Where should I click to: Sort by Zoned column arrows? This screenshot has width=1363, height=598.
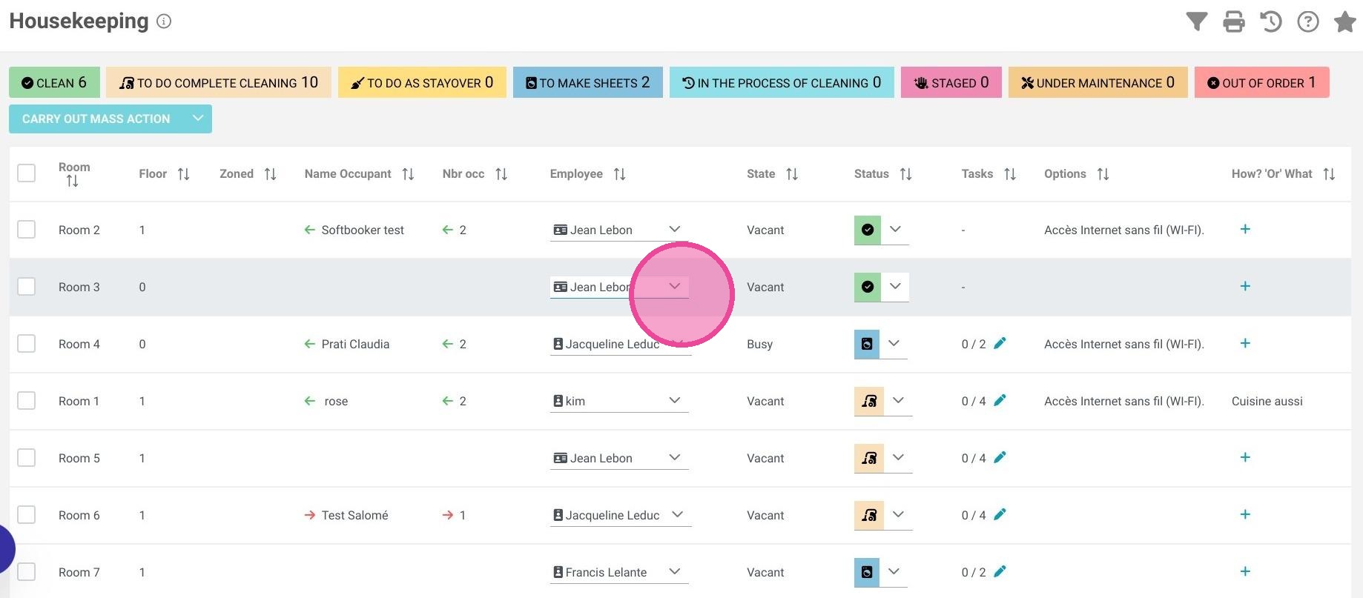(271, 174)
